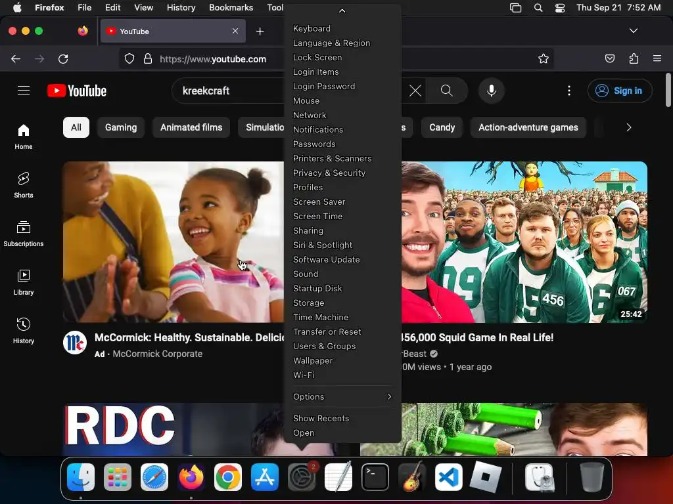Open a new Firefox tab
Screen dimensions: 673x504
(x=260, y=31)
